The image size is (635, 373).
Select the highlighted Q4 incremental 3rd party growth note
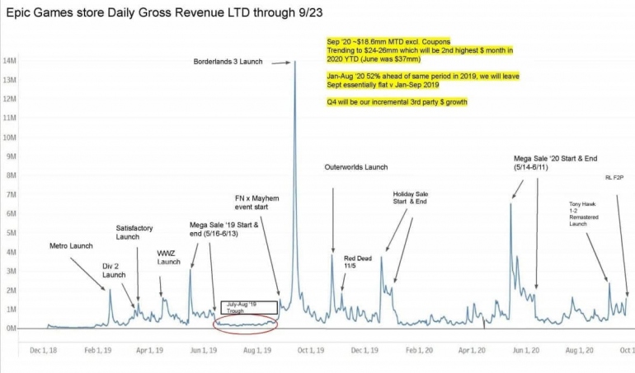pyautogui.click(x=397, y=102)
